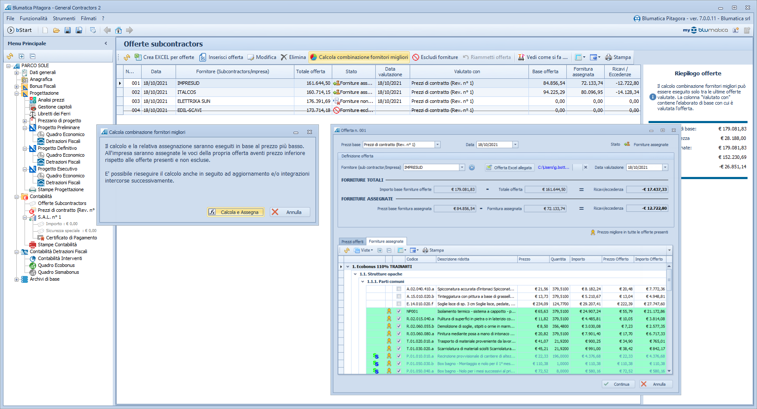Click Vedi come si fa tutorial button
This screenshot has width=757, height=409.
click(543, 57)
